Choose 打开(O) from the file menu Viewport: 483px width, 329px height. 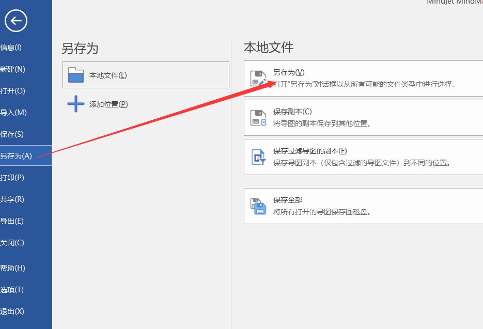pos(13,91)
